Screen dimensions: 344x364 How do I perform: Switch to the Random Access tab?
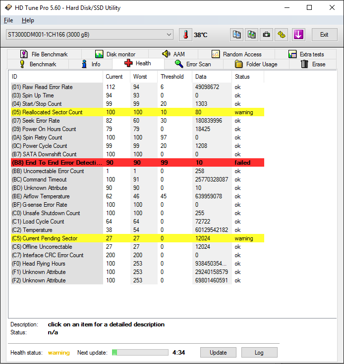click(236, 54)
